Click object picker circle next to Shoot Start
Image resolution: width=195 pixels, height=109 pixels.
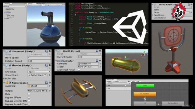49,75
